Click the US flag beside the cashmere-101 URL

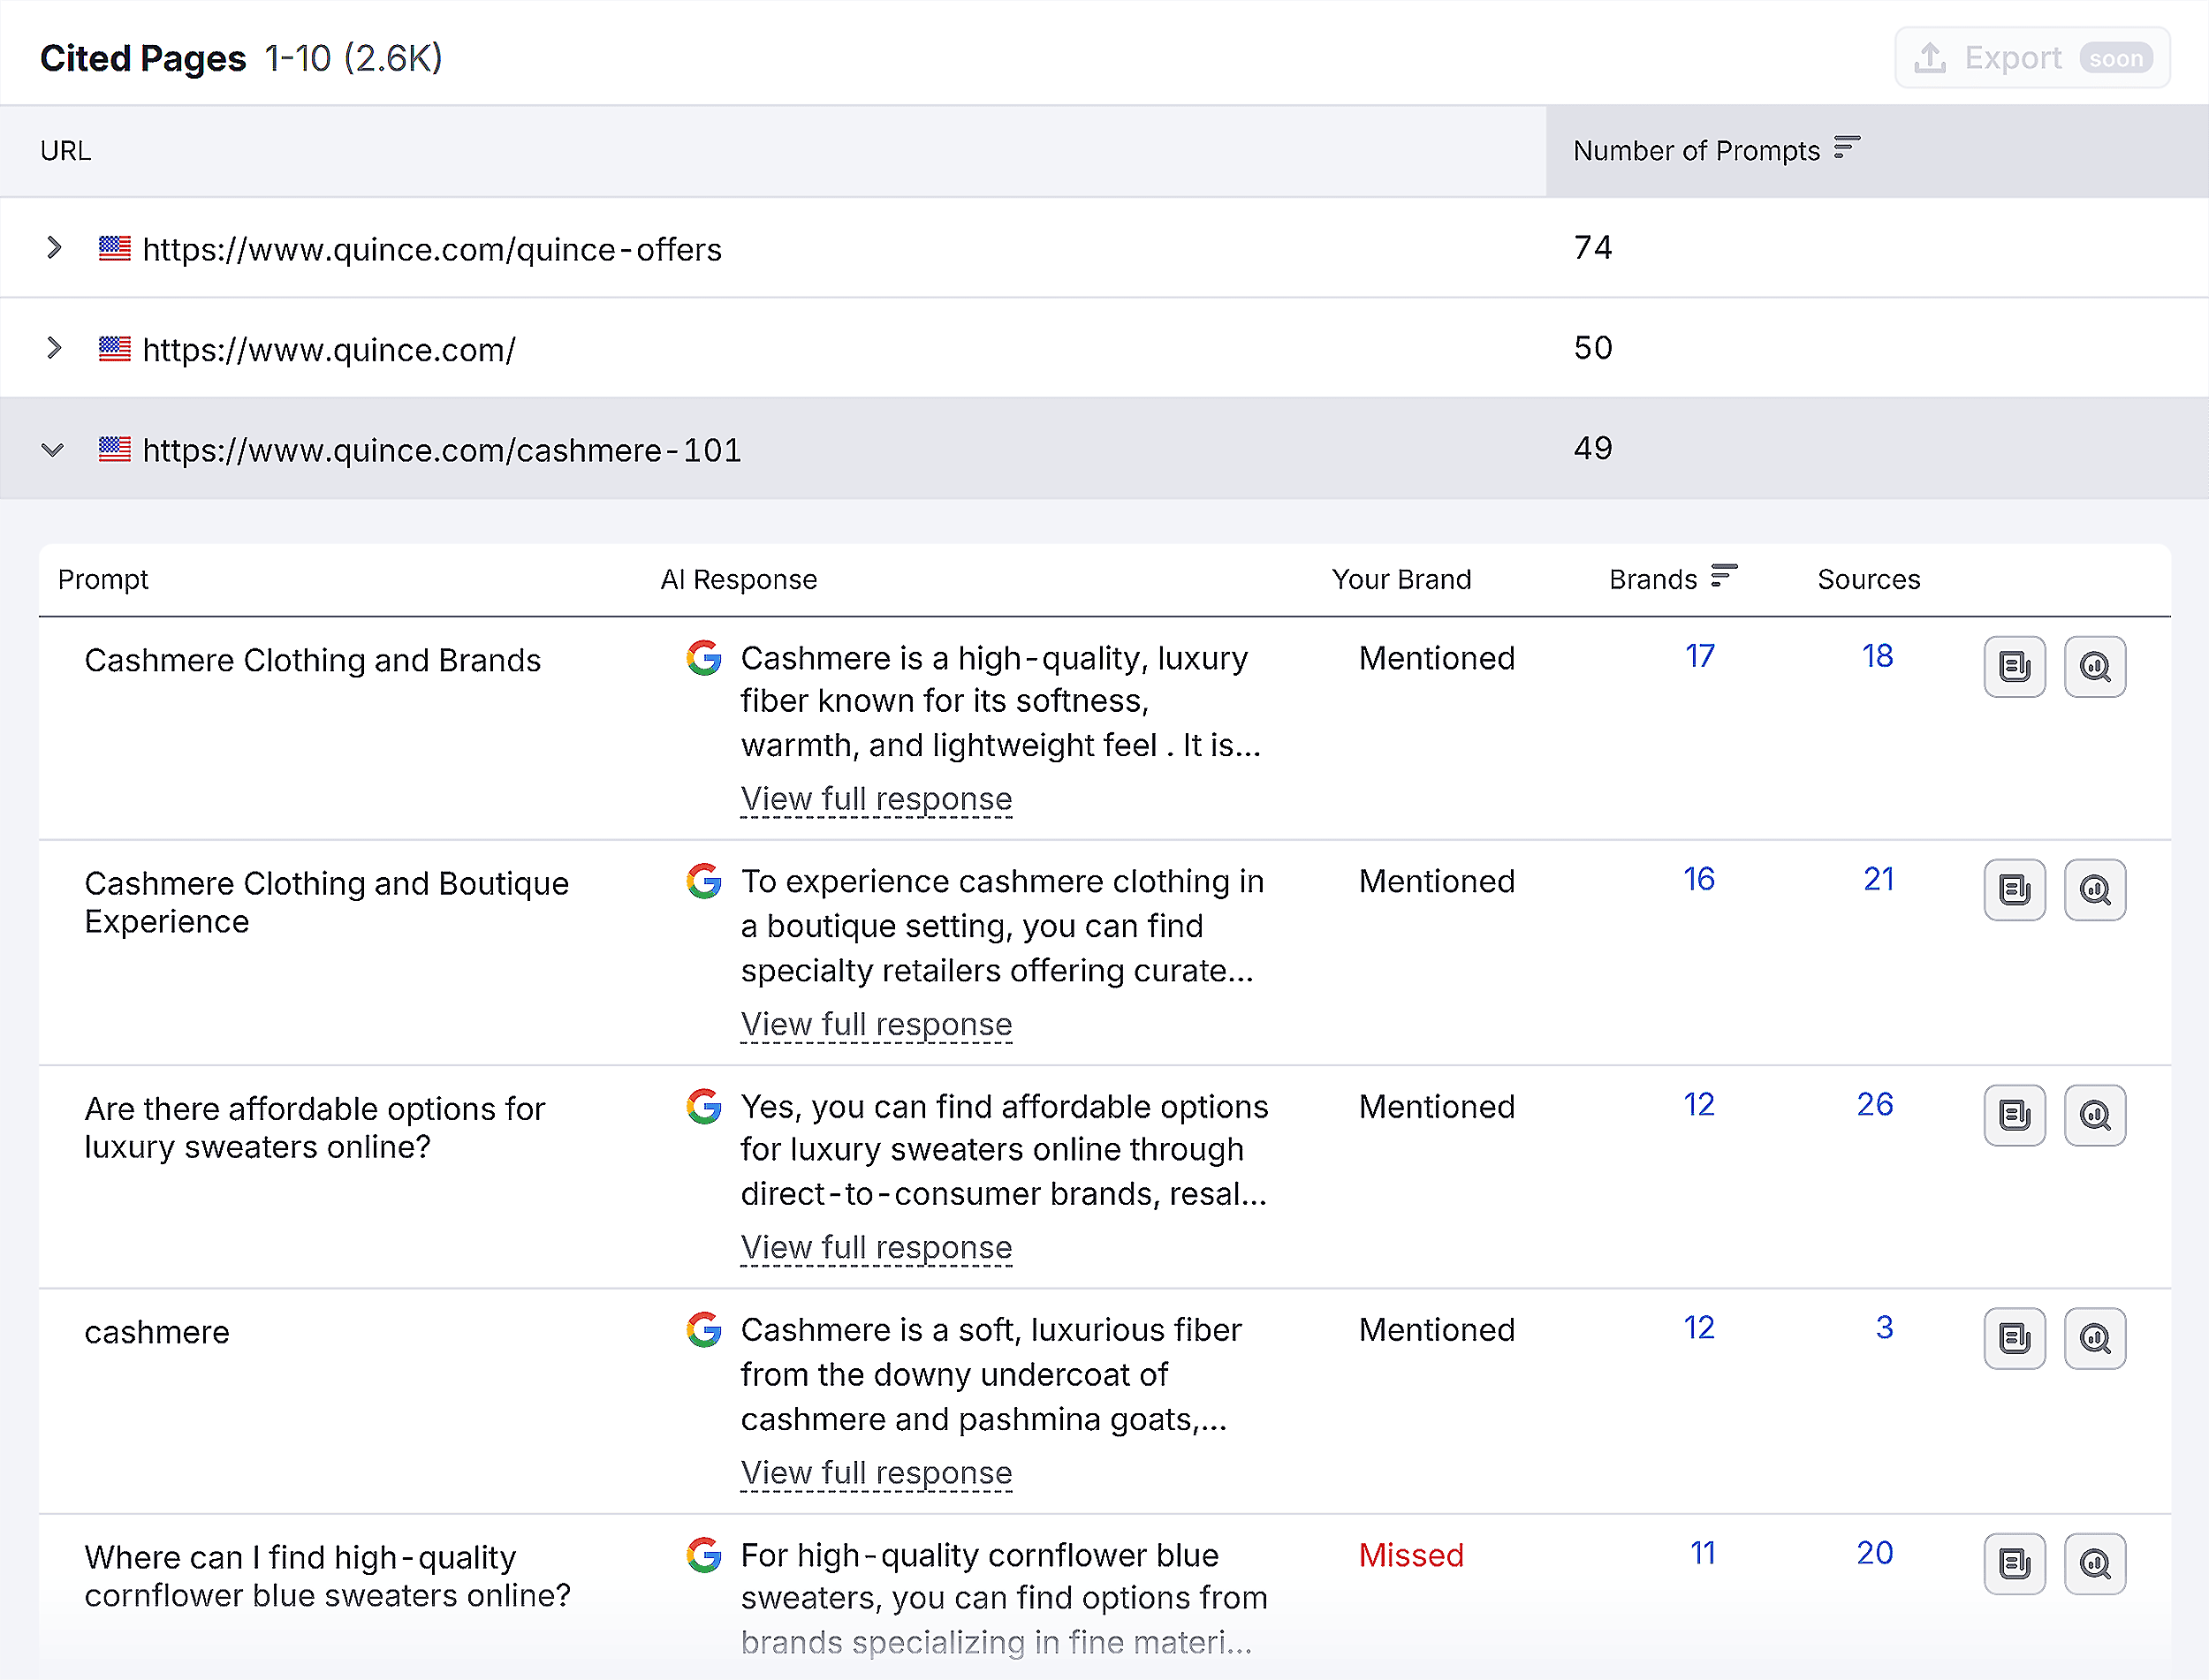pos(114,450)
